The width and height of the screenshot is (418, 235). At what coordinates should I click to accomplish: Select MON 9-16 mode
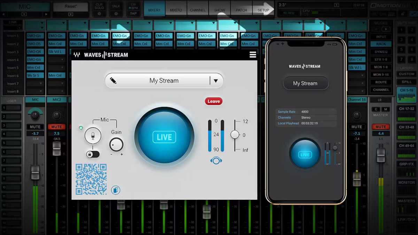coord(381,75)
